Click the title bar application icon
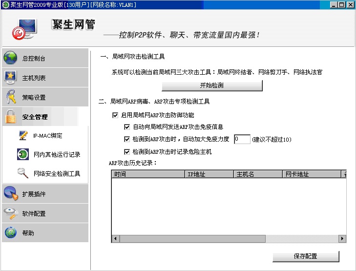Image resolution: width=356 pixels, height=271 pixels. 5,5
